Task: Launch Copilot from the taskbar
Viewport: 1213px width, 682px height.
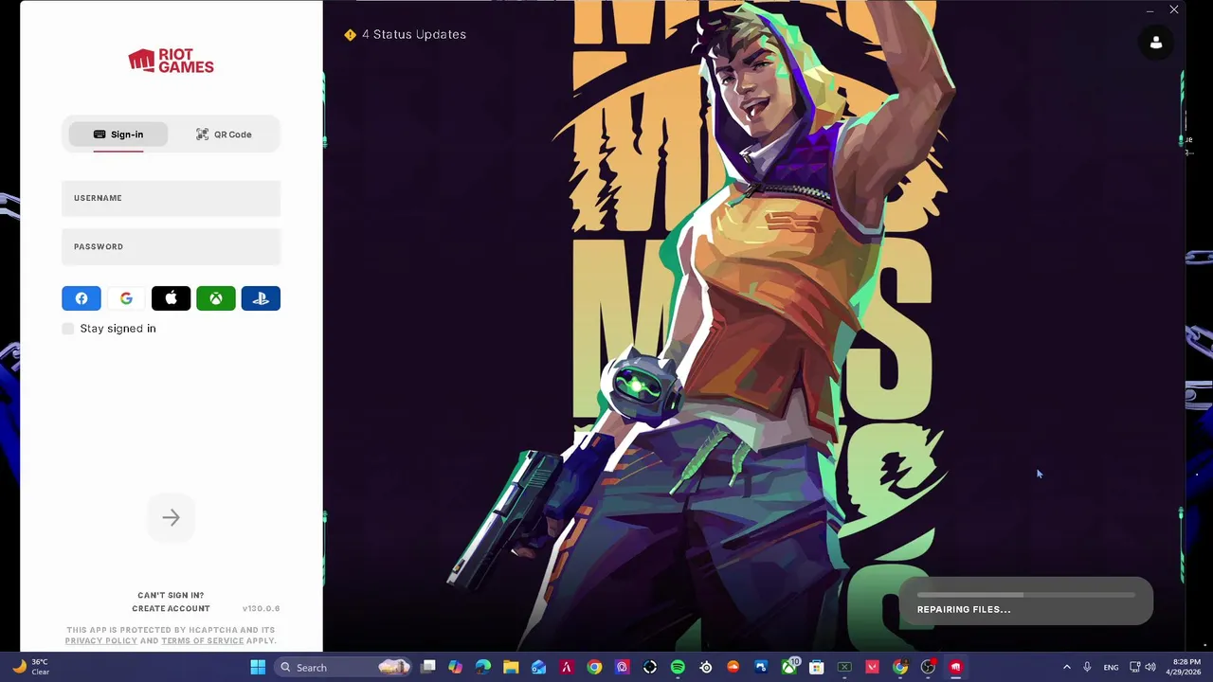Action: click(456, 667)
